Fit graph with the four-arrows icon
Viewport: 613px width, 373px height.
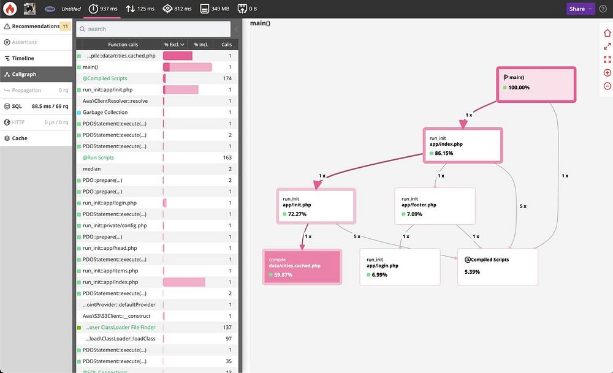tap(607, 59)
